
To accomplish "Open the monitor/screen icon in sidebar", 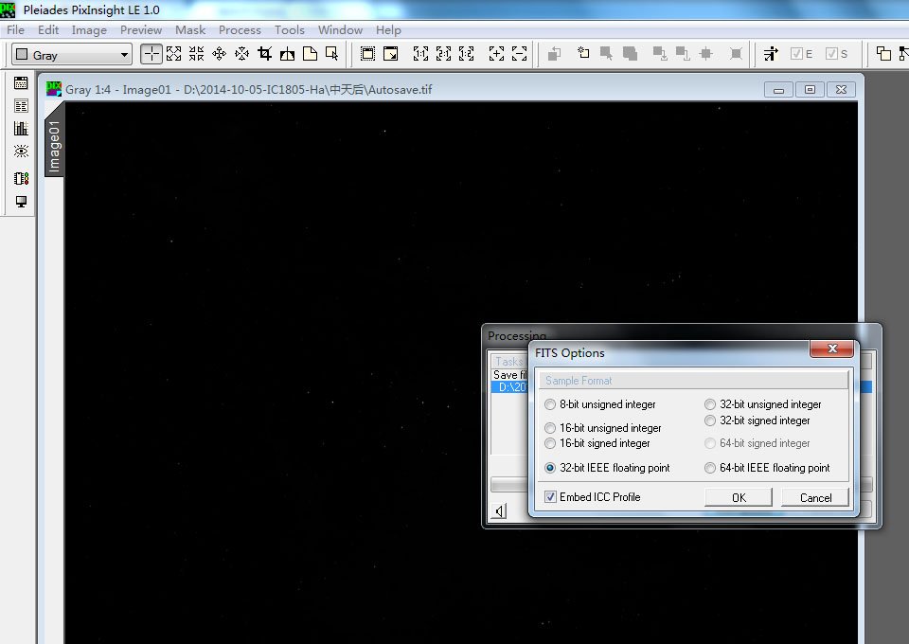I will click(21, 202).
